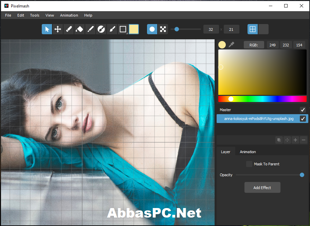Select the Move tool with four arrows
The image size is (310, 226).
coord(58,29)
